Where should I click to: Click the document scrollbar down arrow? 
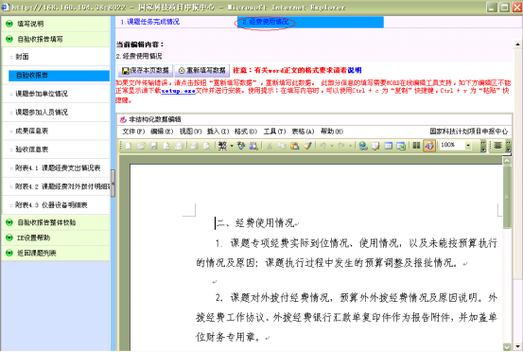point(507,347)
